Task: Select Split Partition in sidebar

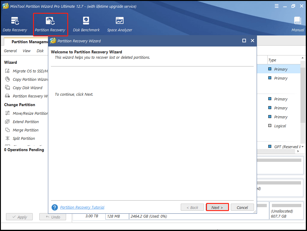Action: click(x=24, y=138)
